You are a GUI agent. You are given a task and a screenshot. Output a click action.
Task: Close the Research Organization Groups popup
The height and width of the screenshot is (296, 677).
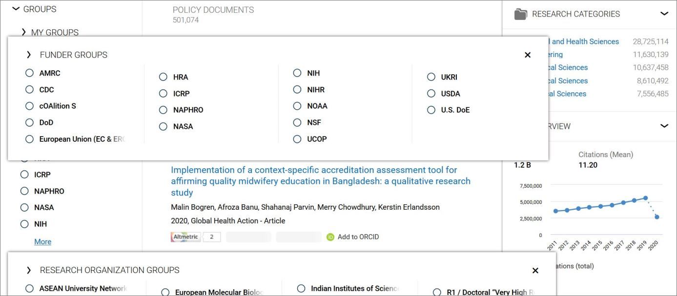(535, 271)
